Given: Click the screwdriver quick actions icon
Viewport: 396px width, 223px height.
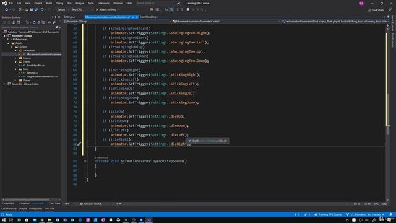Looking at the screenshot, I should pos(79,144).
